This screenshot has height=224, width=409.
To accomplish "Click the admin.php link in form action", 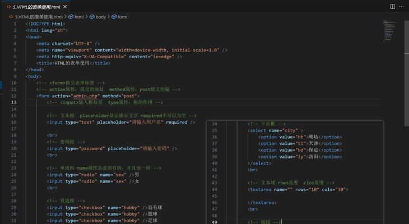I will pyautogui.click(x=85, y=96).
